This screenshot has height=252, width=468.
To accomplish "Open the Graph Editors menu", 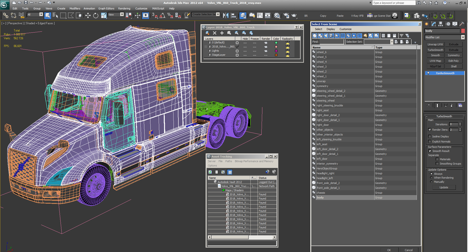I will [106, 9].
